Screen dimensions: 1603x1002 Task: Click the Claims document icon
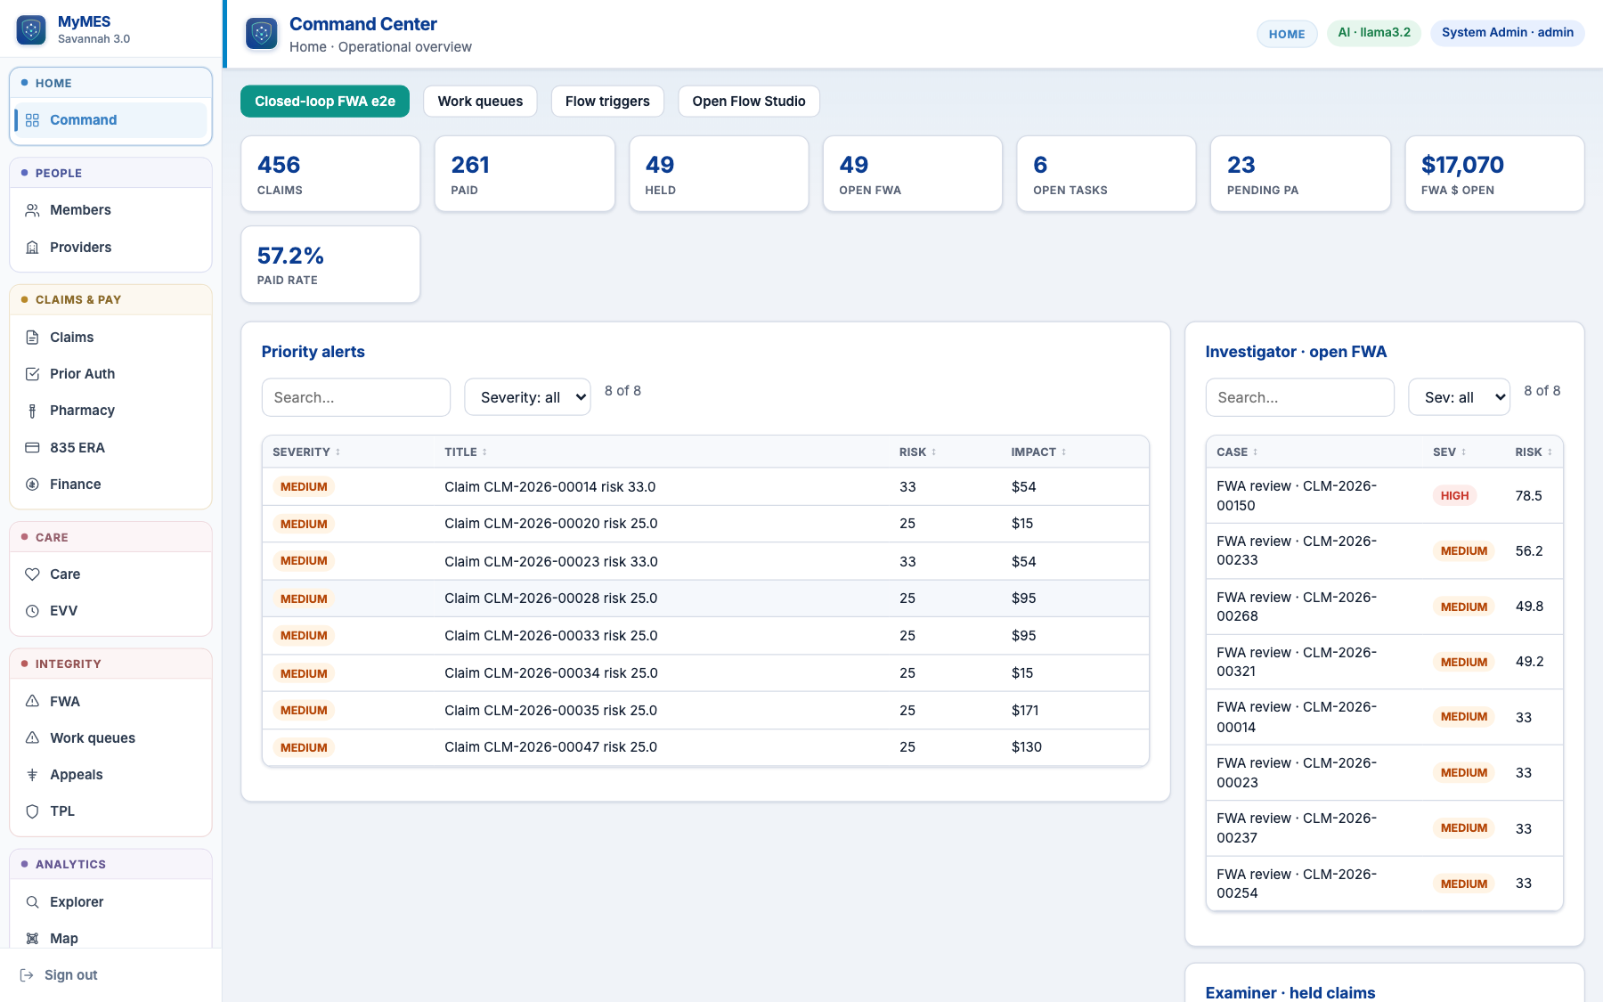point(32,338)
